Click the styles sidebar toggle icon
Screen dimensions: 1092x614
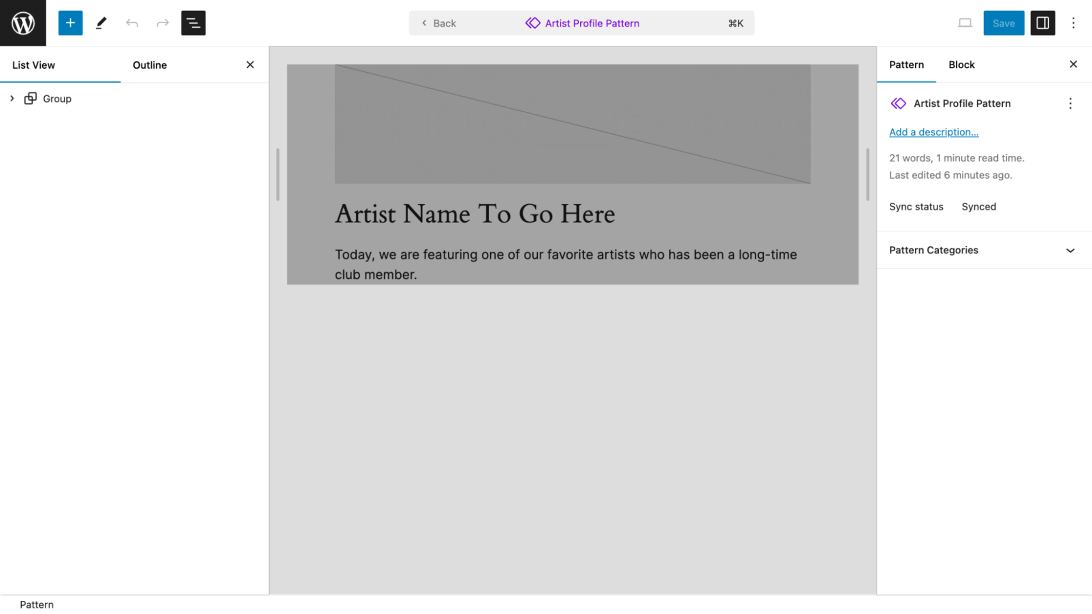[1043, 23]
